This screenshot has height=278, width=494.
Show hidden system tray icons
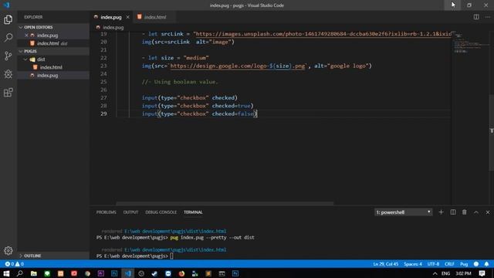[435, 273]
